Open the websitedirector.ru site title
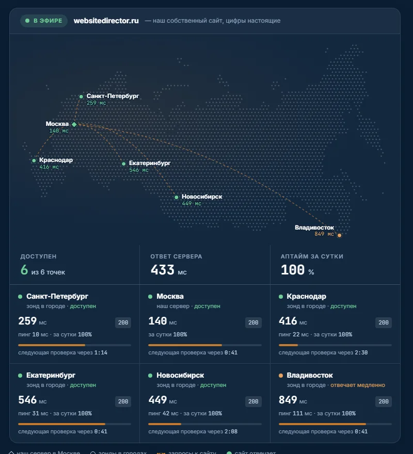This screenshot has width=413, height=454. tap(106, 21)
